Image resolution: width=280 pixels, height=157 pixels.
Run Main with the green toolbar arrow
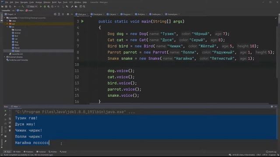coord(41,7)
